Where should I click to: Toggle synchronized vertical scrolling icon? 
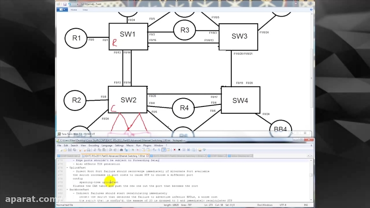click(143, 150)
